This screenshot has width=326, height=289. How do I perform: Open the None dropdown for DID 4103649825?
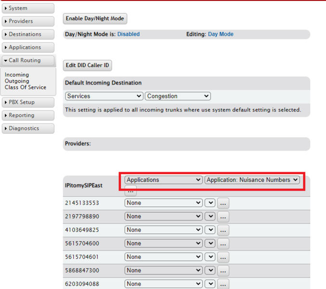click(x=163, y=230)
